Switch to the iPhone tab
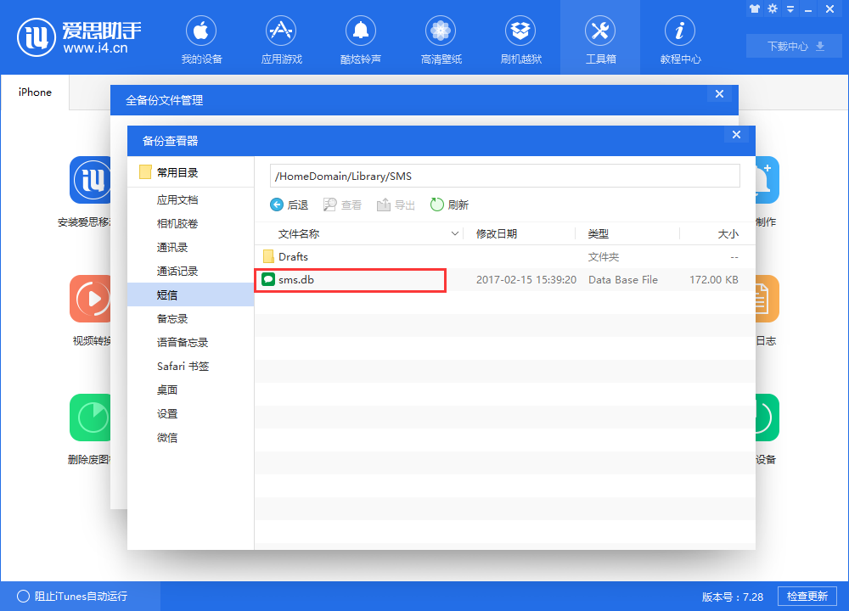This screenshot has height=611, width=849. pyautogui.click(x=34, y=92)
